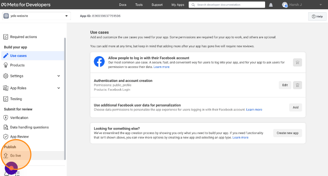The height and width of the screenshot is (176, 328).
Task: Click the Use cases pencil icon
Action: [6, 56]
